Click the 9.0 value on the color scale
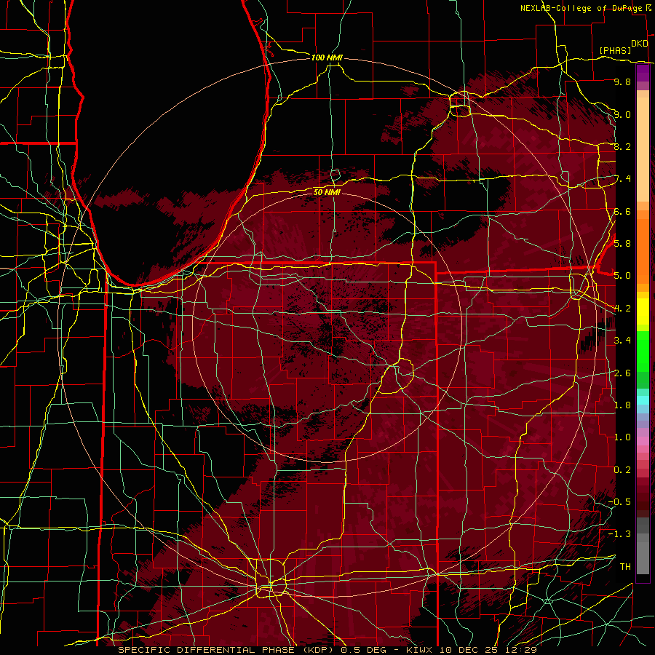Screen dimensions: 655x655 (622, 114)
